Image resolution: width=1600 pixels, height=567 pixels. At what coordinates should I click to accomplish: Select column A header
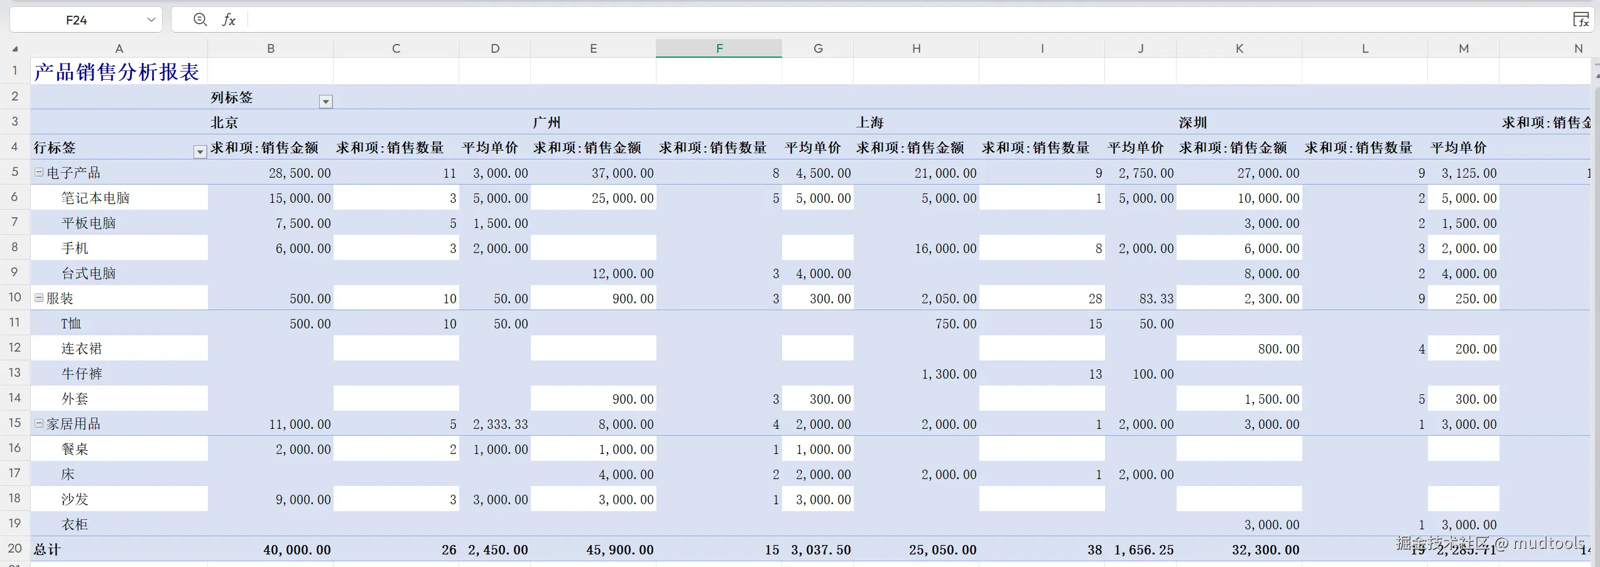(x=119, y=48)
